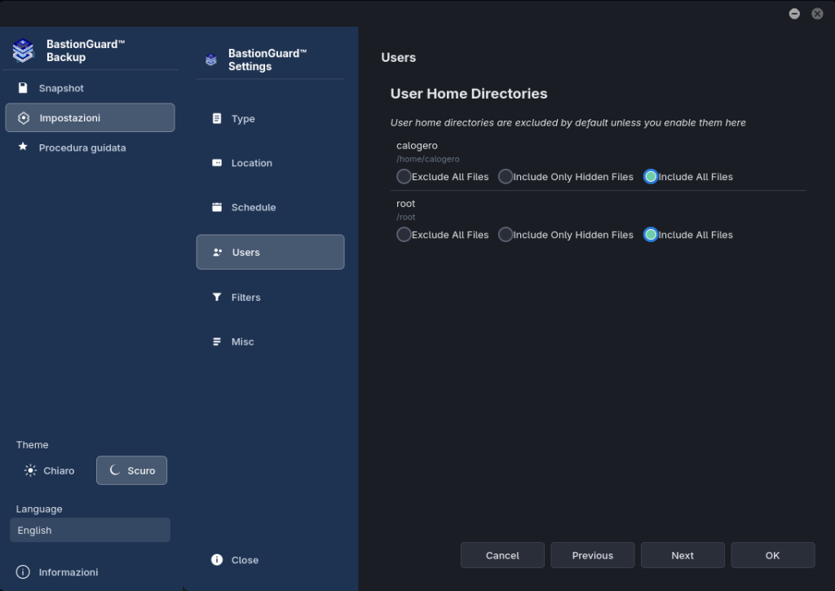Viewport: 835px width, 591px height.
Task: Switch theme to Chiaro
Action: [50, 470]
